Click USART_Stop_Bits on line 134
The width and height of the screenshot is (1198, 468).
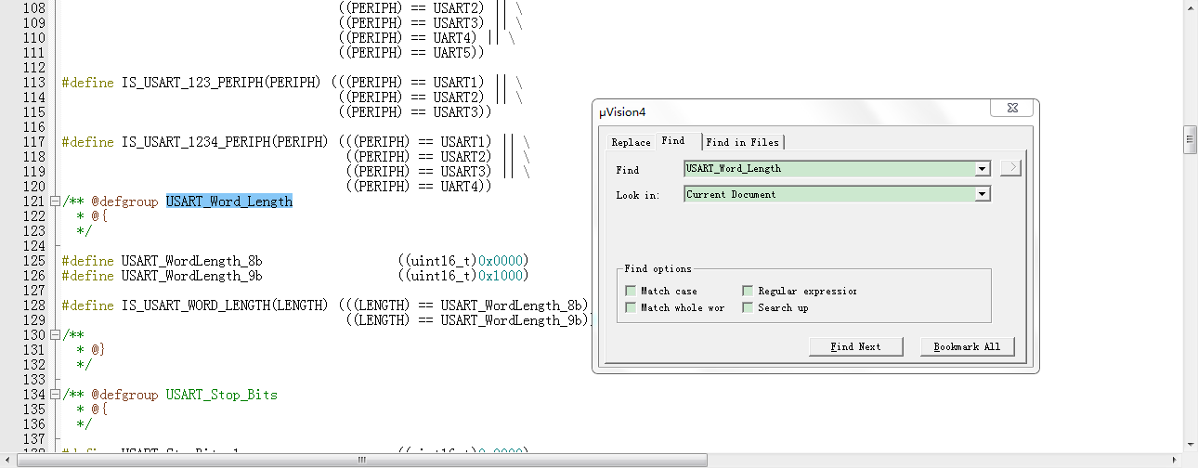click(x=222, y=395)
